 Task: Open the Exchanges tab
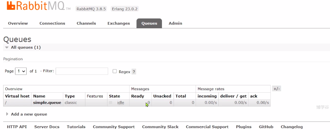click(x=119, y=23)
